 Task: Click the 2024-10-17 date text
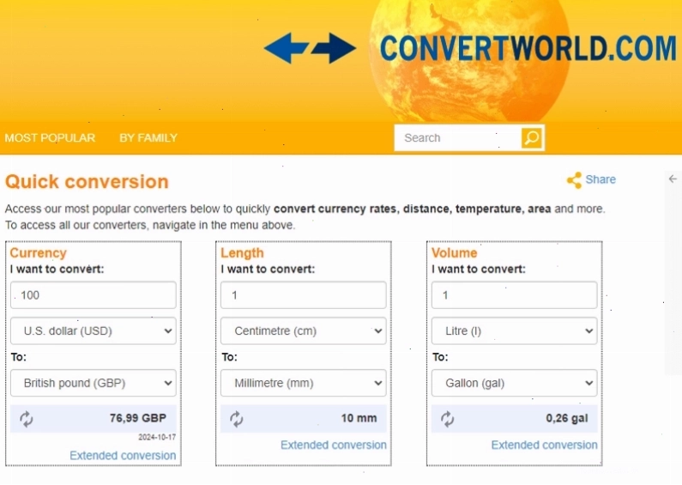[x=157, y=437]
